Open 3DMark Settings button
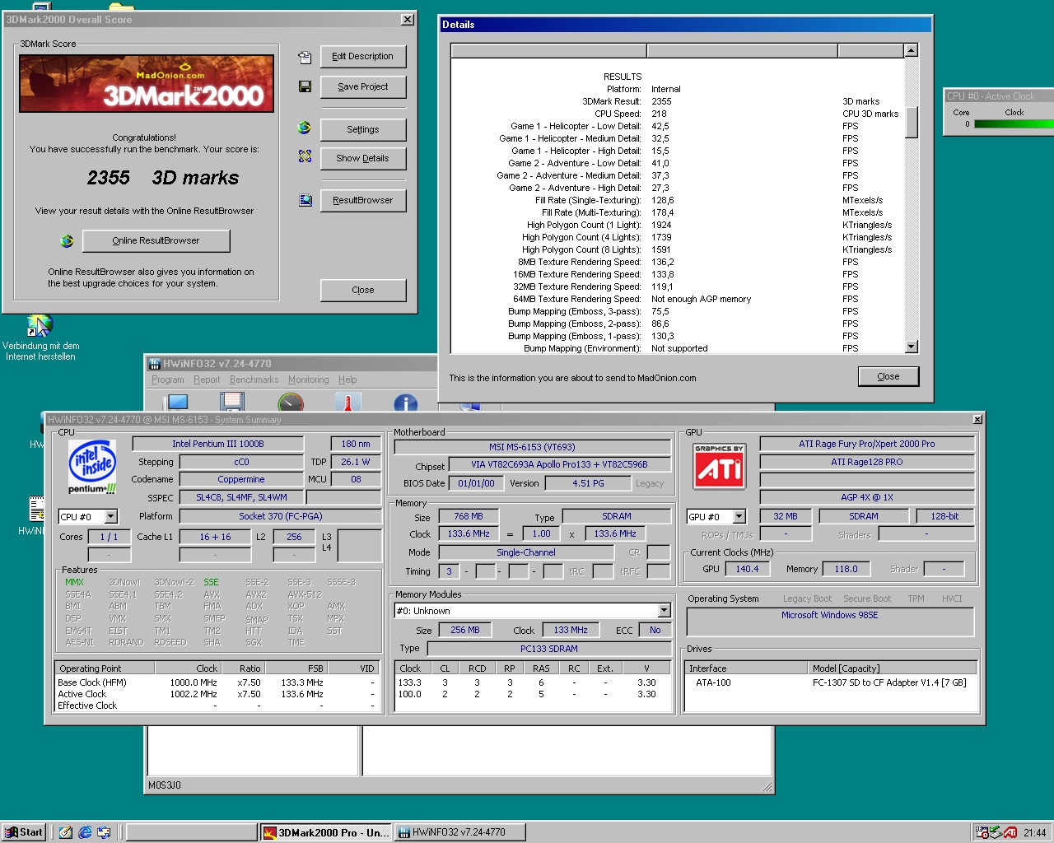Screen dimensions: 1054x843 362,129
